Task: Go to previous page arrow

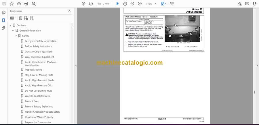Action: (x=83, y=4)
